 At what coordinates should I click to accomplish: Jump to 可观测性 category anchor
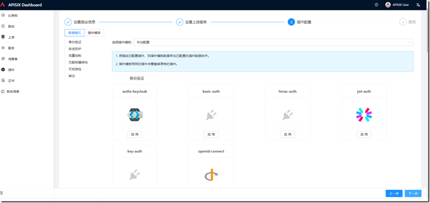point(75,69)
